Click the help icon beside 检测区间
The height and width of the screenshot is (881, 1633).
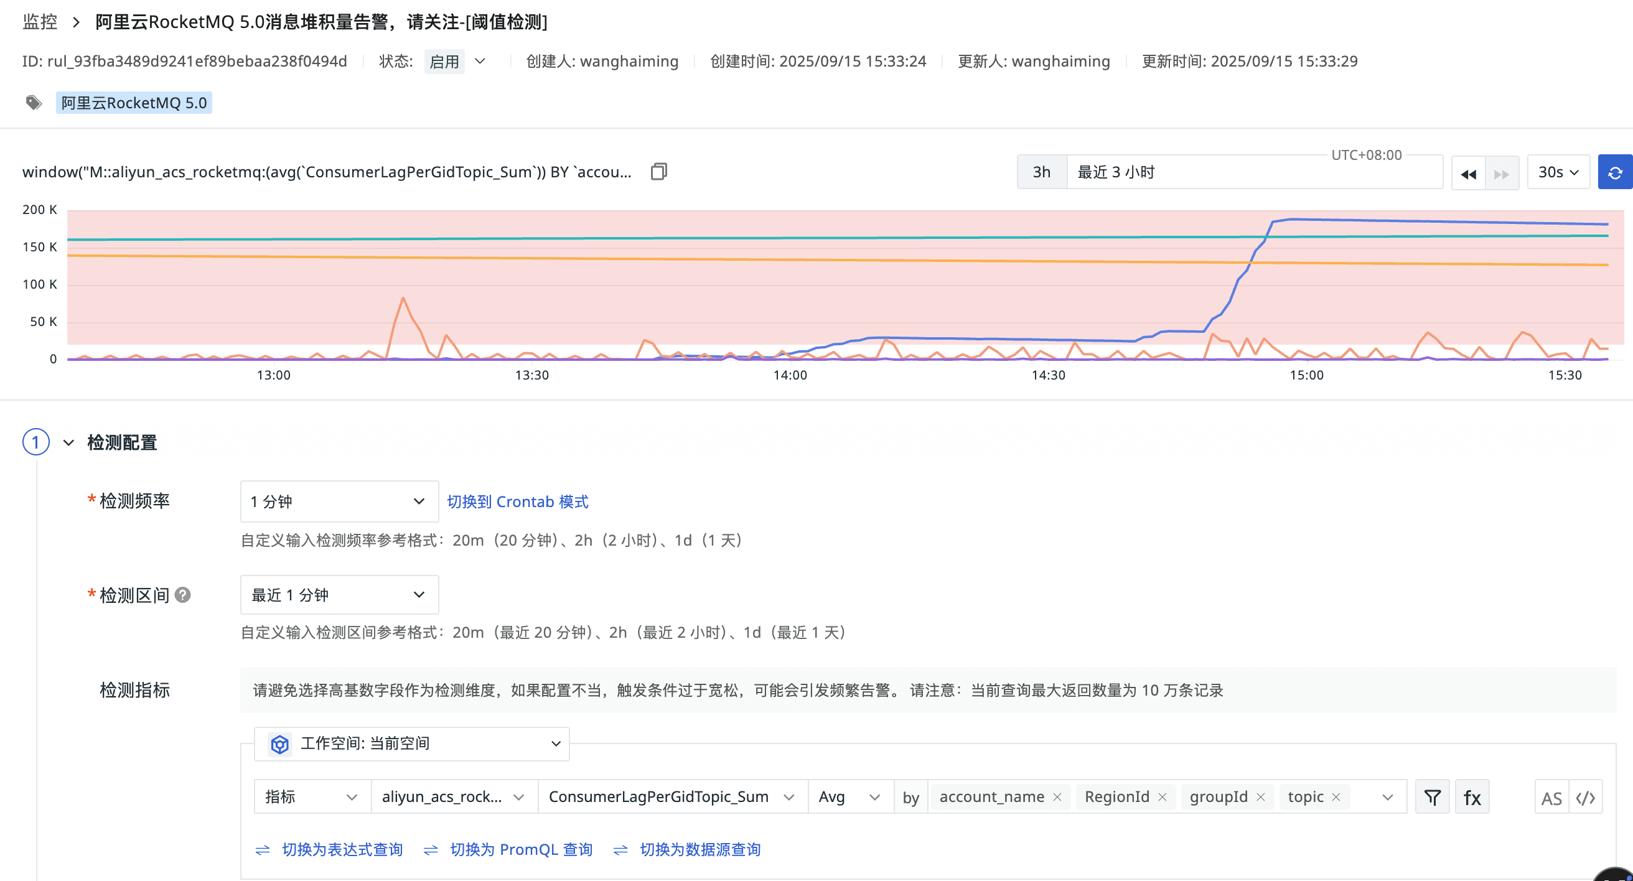coord(182,595)
